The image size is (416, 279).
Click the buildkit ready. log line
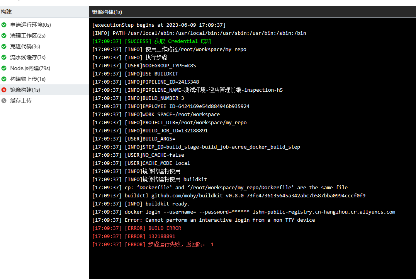point(141,204)
